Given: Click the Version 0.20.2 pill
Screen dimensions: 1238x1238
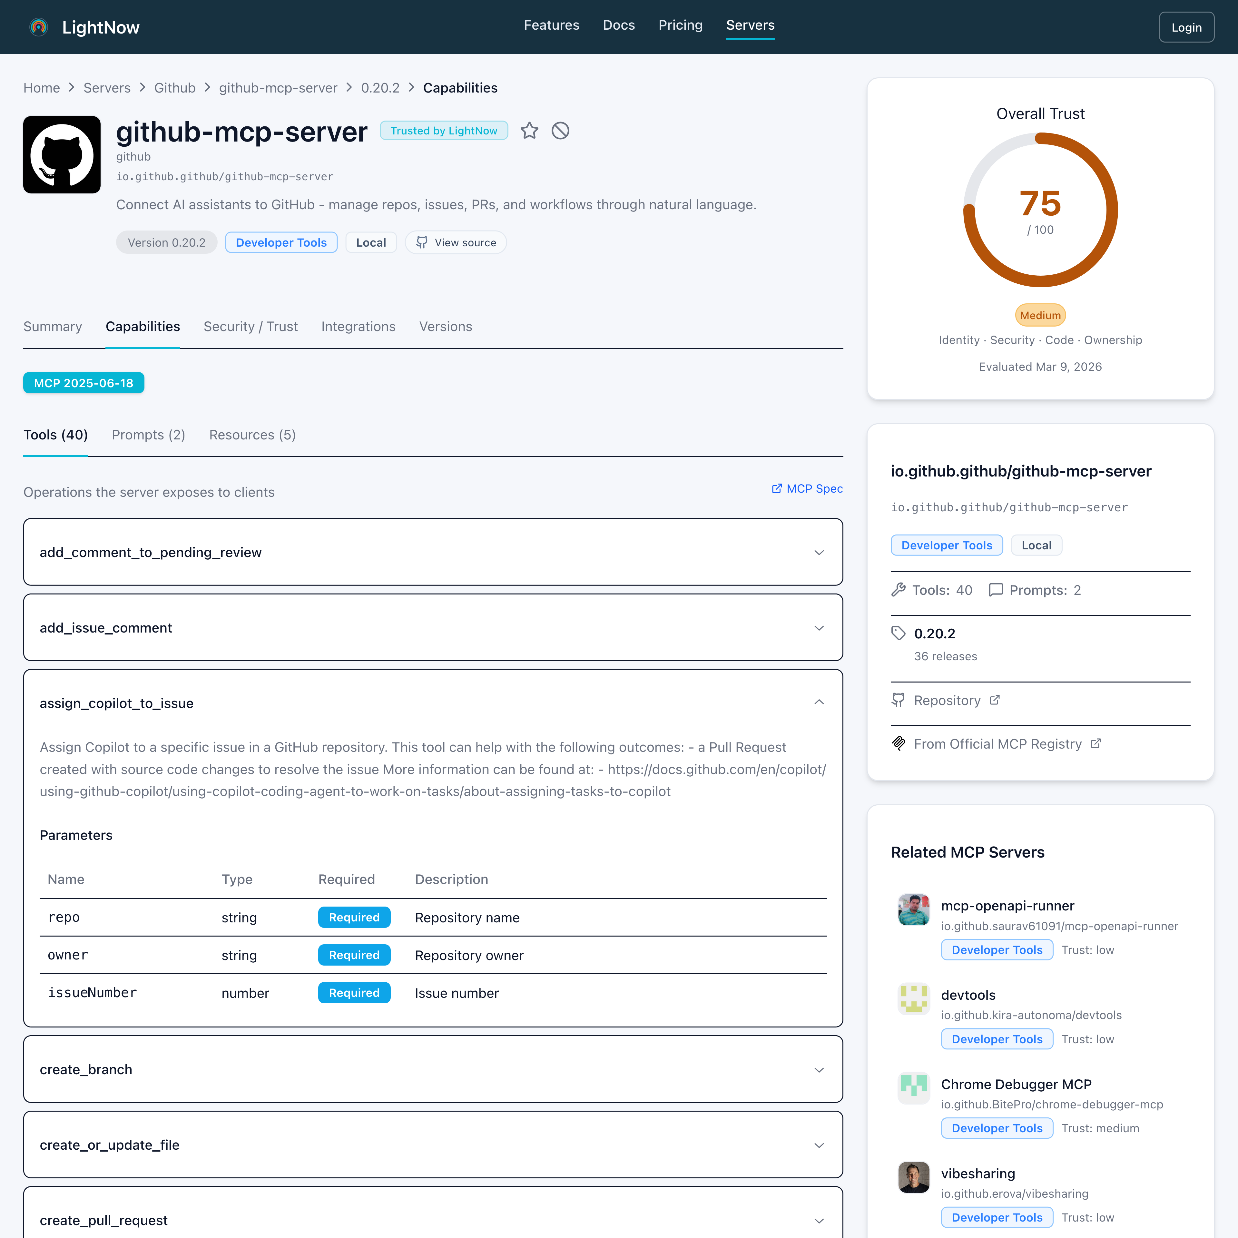Looking at the screenshot, I should [167, 242].
